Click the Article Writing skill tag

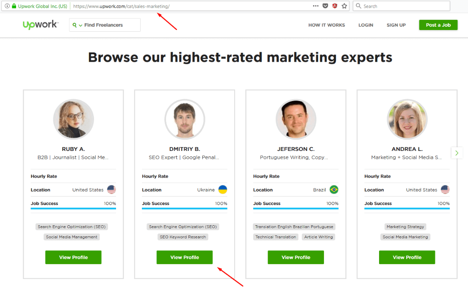click(318, 237)
